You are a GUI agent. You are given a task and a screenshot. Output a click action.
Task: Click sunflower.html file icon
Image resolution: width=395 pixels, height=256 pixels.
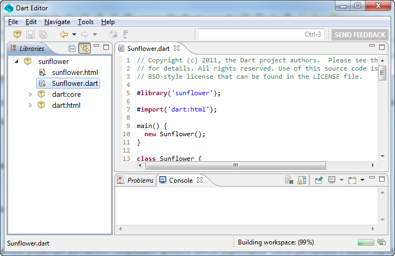(42, 73)
